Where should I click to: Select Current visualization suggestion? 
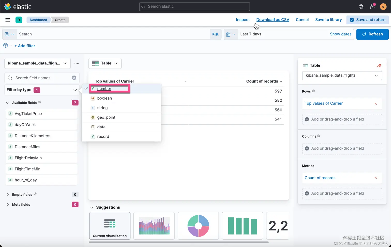pyautogui.click(x=110, y=226)
